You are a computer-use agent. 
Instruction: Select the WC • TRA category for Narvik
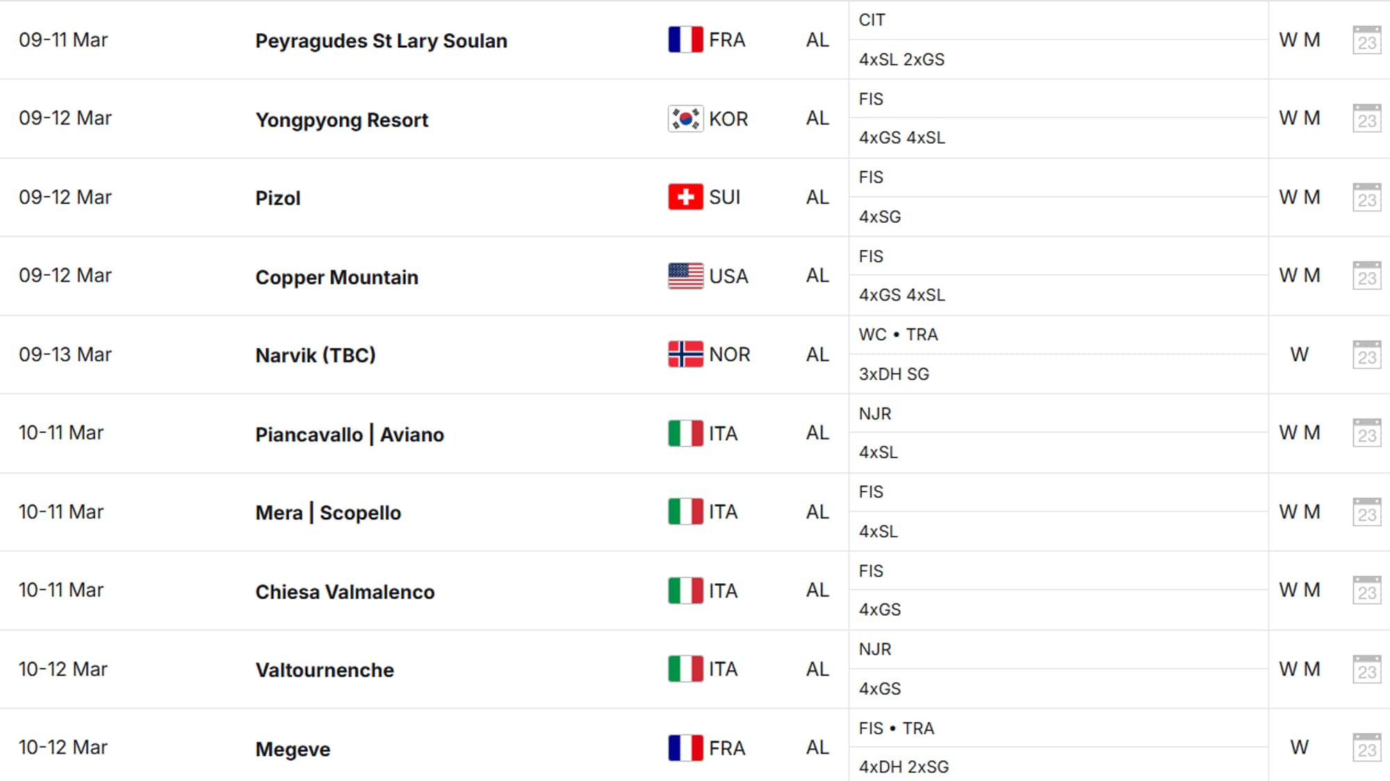tap(898, 335)
